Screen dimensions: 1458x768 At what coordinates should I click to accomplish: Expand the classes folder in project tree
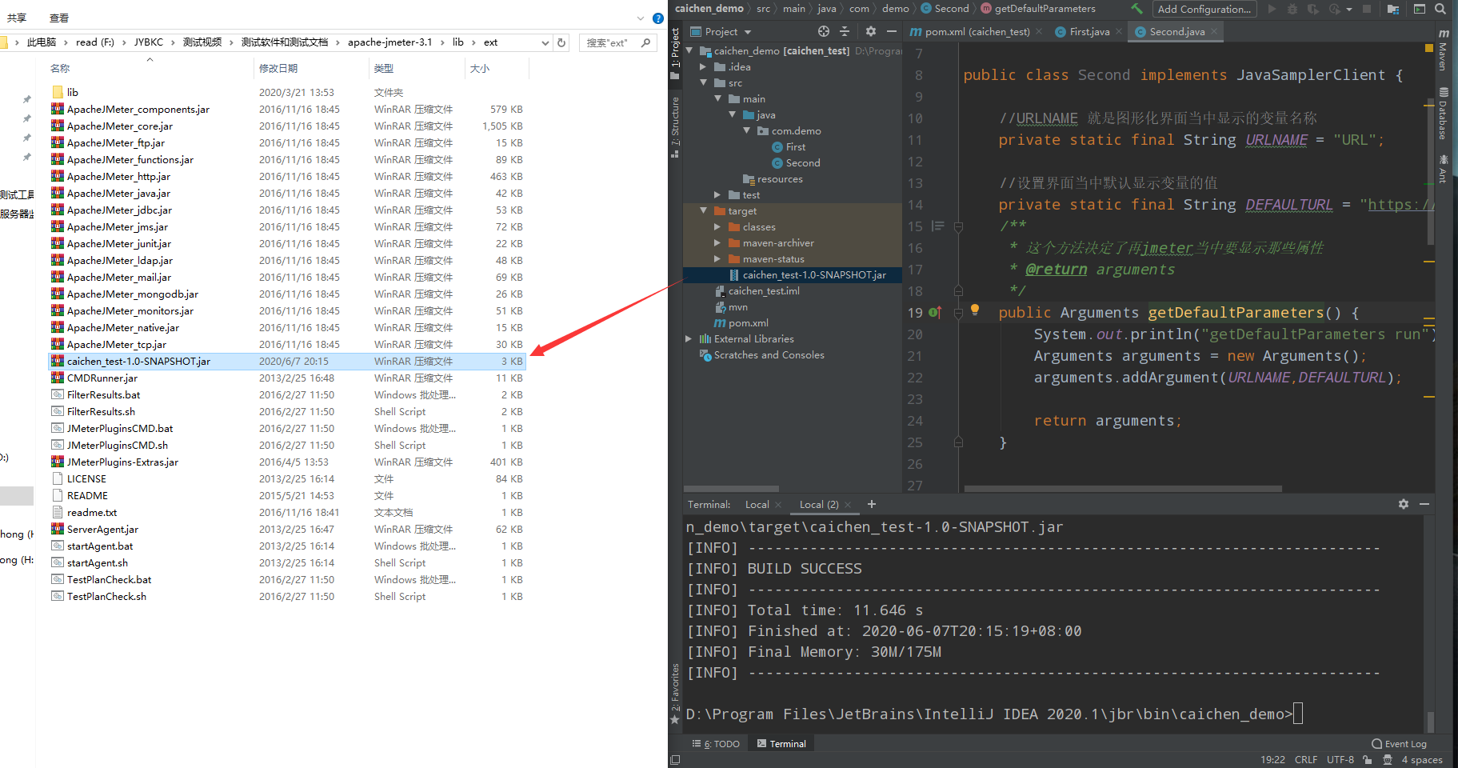point(717,226)
